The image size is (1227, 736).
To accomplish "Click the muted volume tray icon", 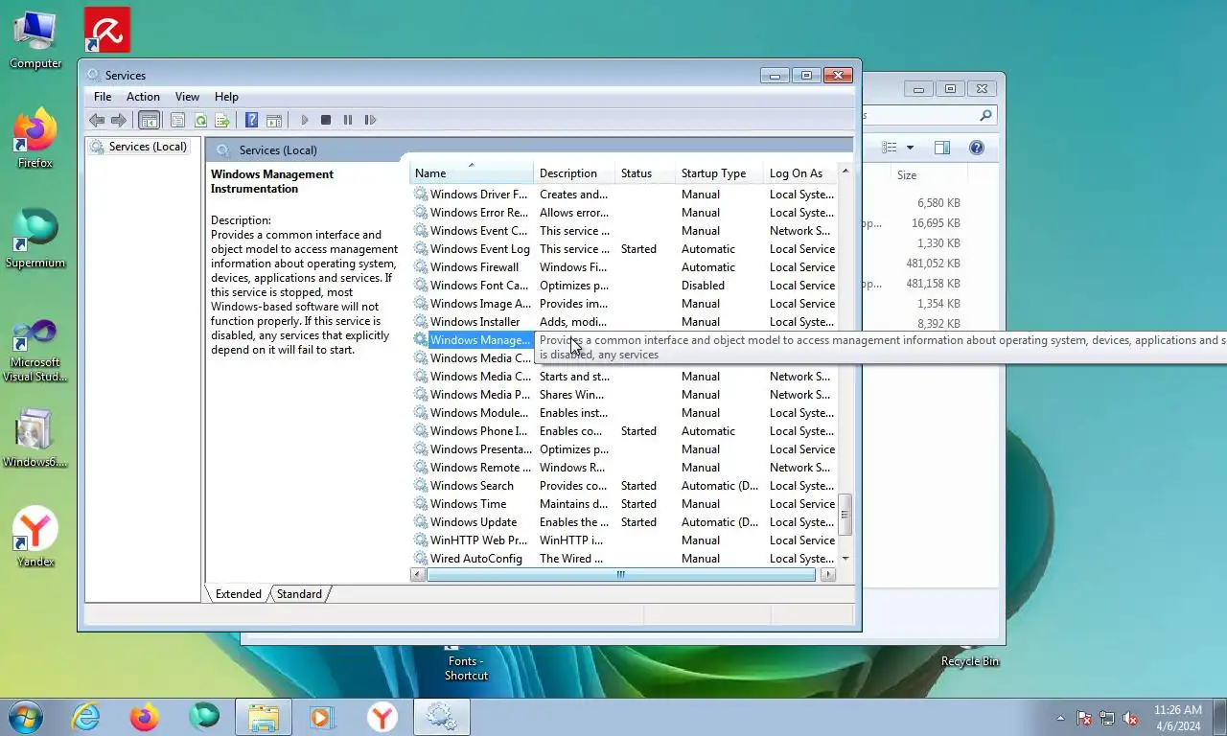I will (1130, 718).
